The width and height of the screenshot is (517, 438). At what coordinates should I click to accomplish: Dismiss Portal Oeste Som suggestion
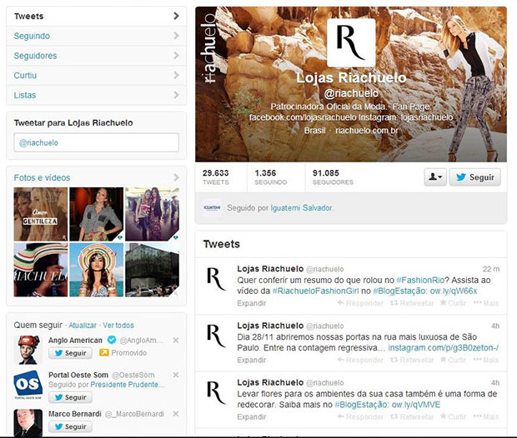point(176,375)
